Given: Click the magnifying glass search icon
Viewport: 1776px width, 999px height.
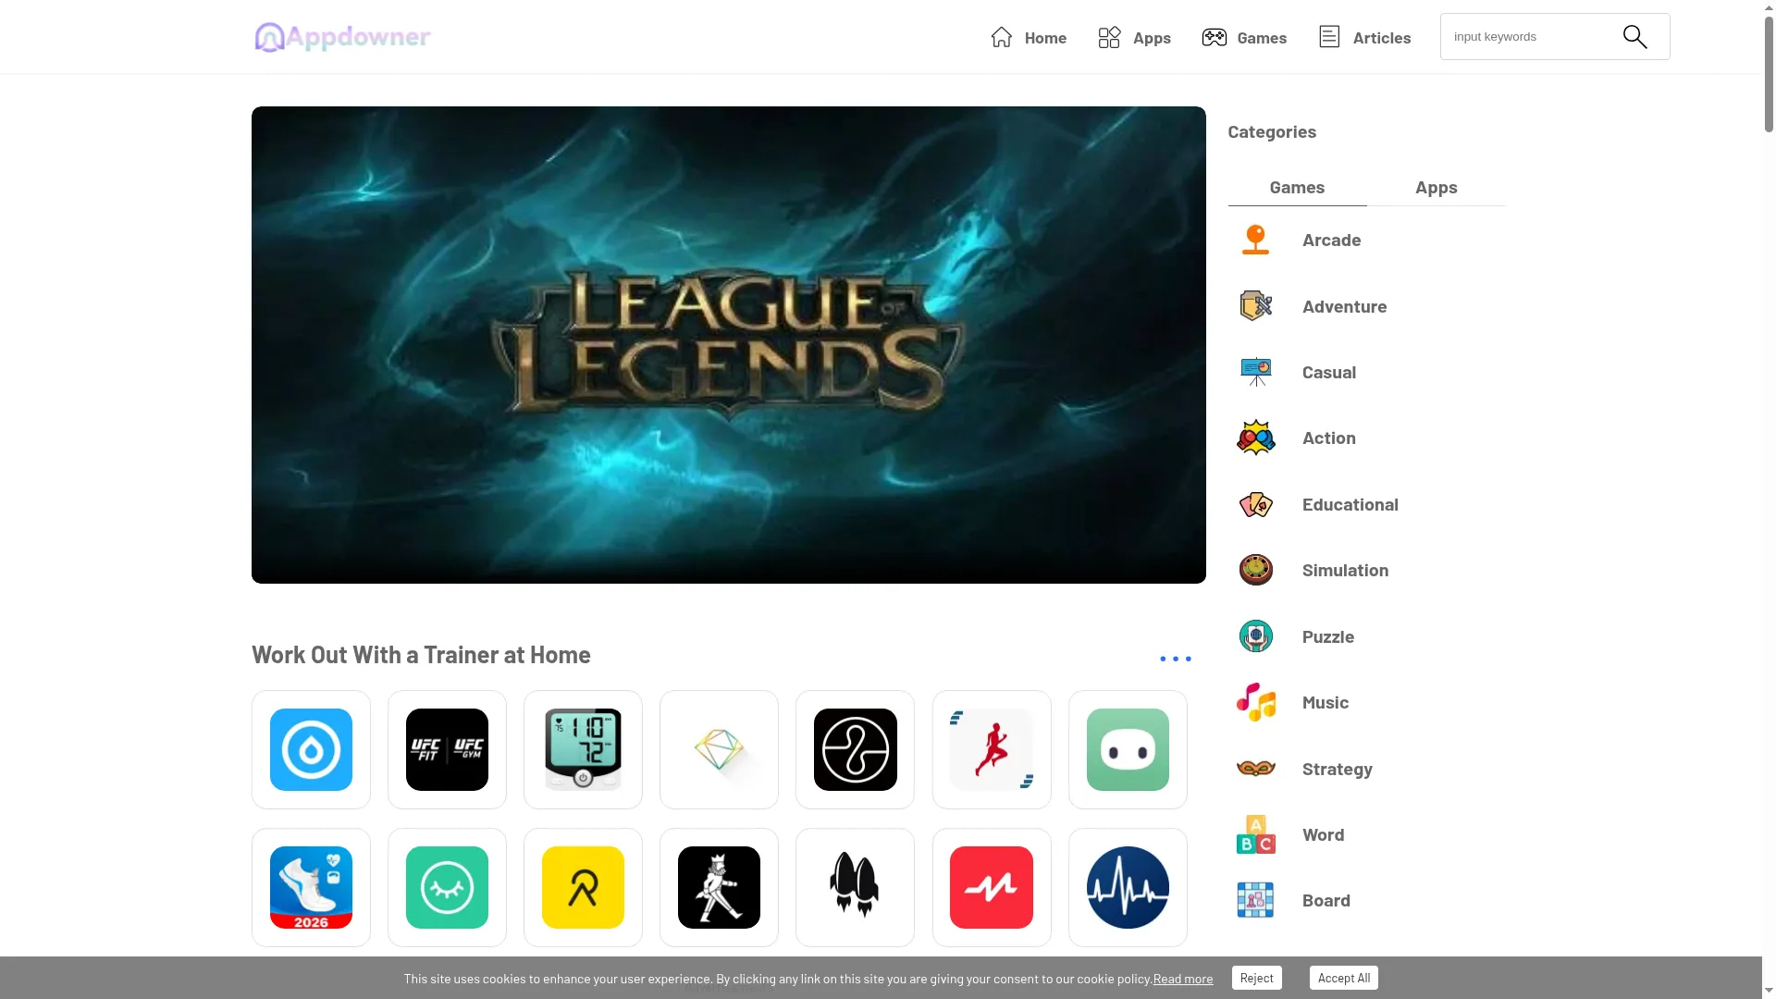Looking at the screenshot, I should (1634, 37).
